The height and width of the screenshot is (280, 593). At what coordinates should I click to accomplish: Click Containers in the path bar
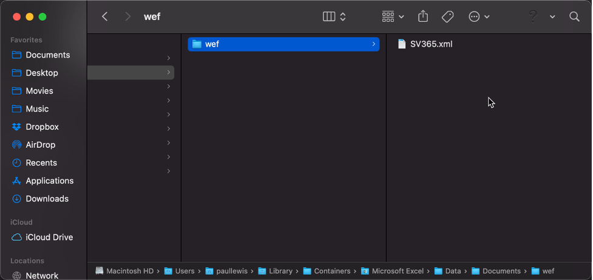[x=332, y=271]
